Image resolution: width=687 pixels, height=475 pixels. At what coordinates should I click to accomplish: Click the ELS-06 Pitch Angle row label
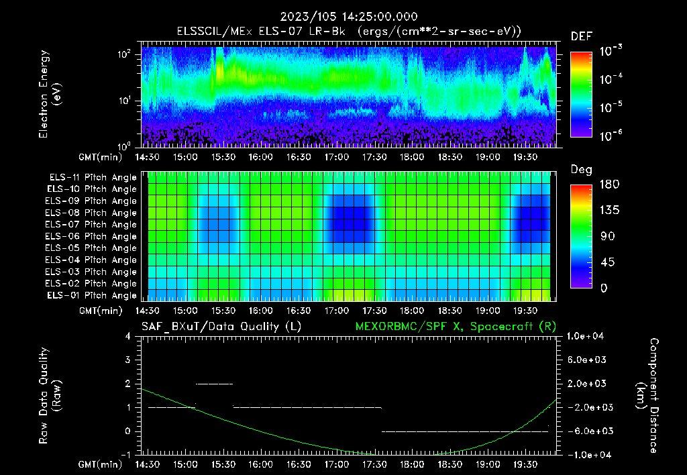tap(91, 236)
